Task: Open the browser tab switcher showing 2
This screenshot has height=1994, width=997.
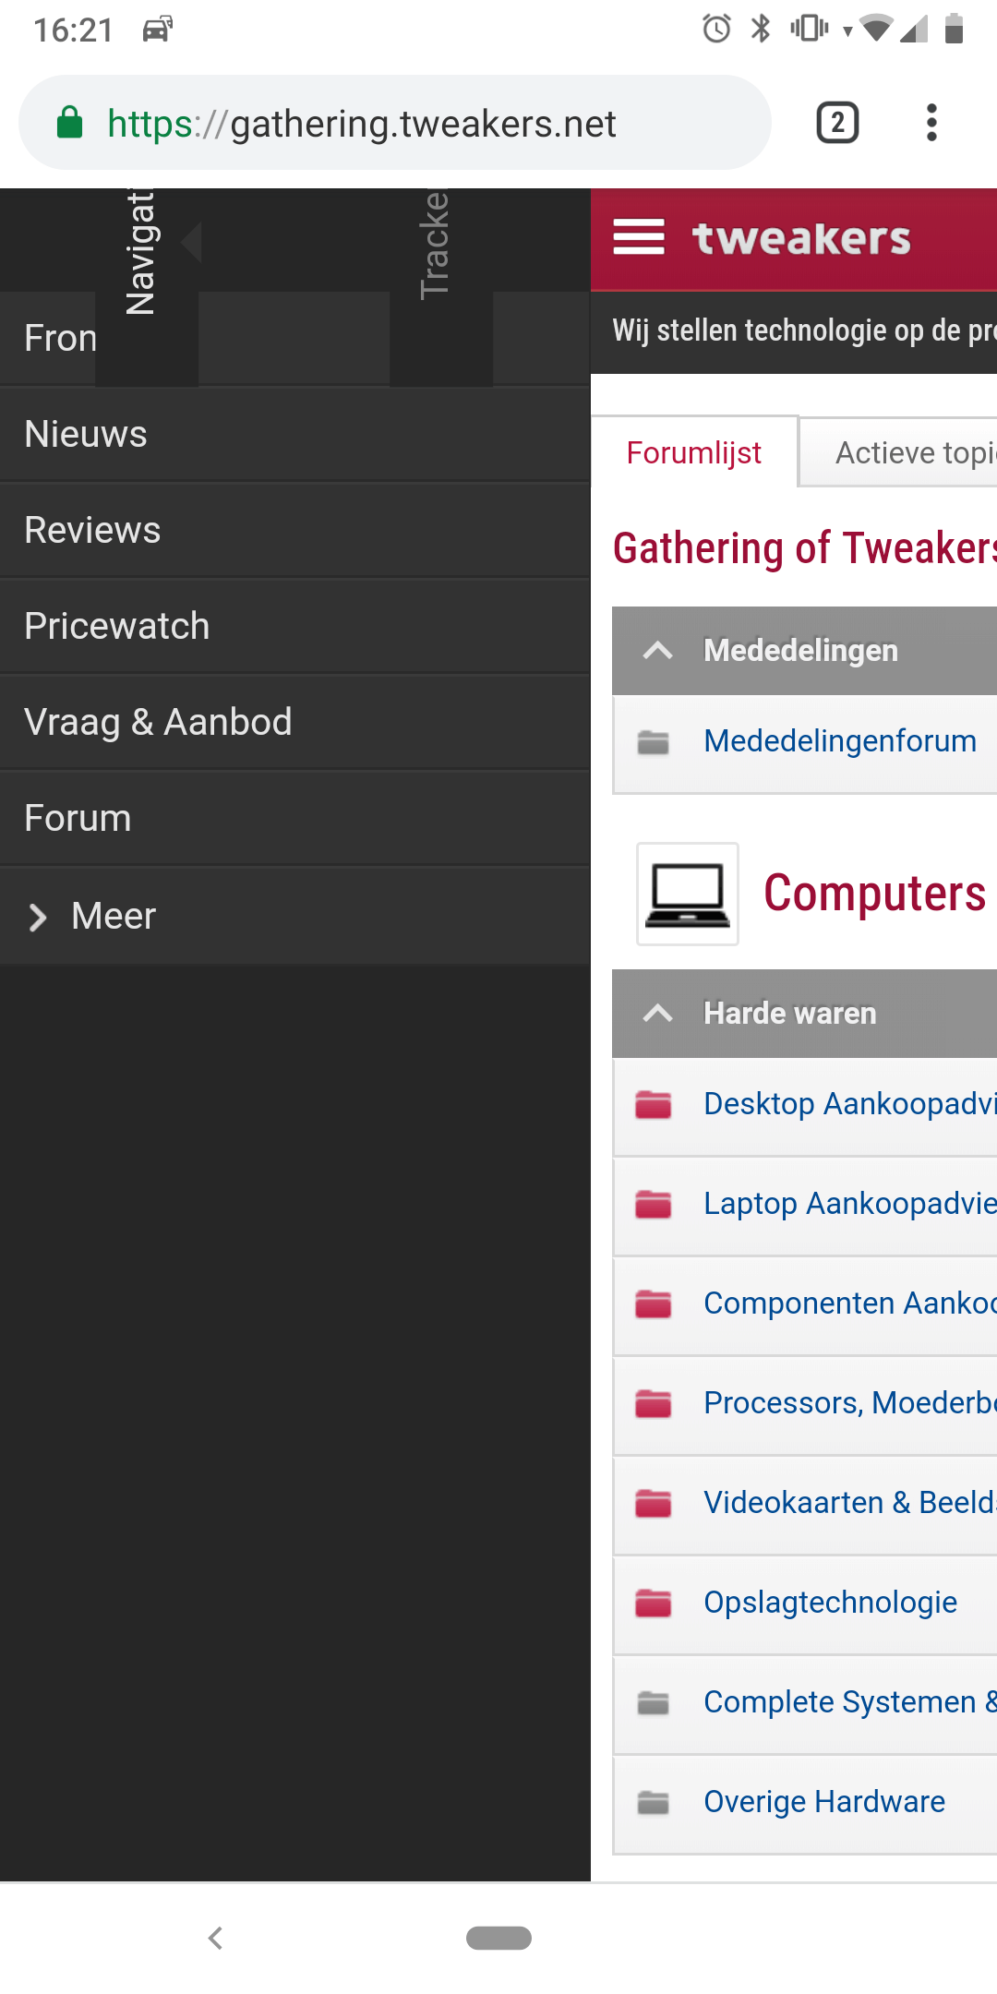Action: (x=837, y=123)
